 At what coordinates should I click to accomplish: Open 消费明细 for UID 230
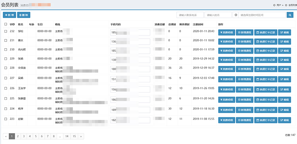tap(227, 50)
